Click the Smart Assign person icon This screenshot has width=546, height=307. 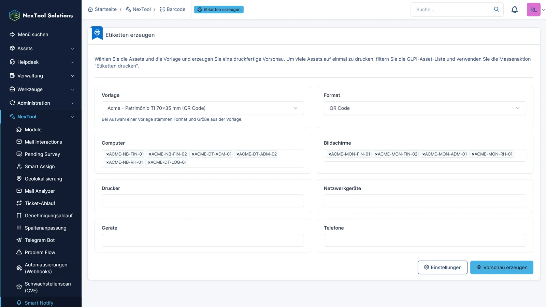click(x=19, y=166)
